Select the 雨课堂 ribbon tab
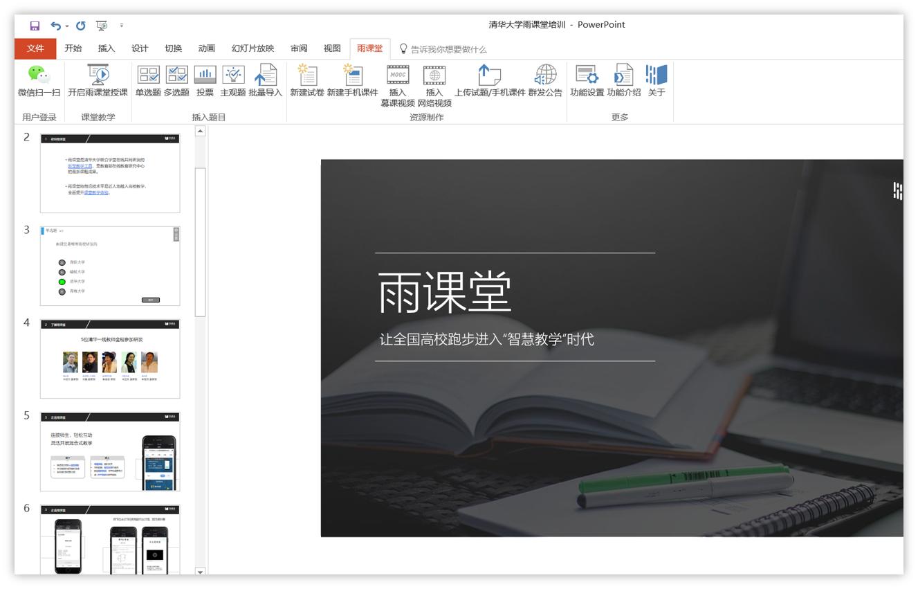Screen dimensions: 918x589 370,48
